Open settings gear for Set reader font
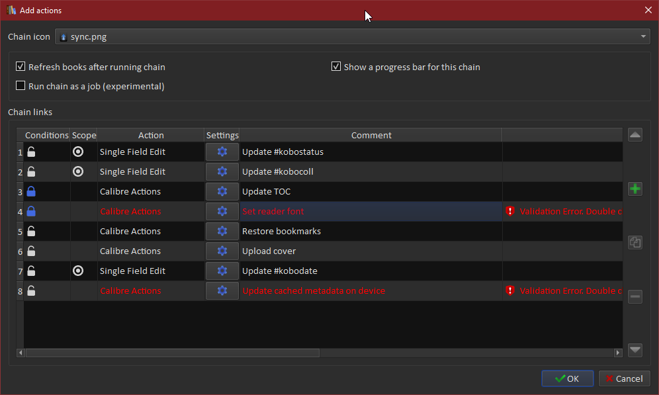Screen dimensions: 659x395 [x=222, y=212]
